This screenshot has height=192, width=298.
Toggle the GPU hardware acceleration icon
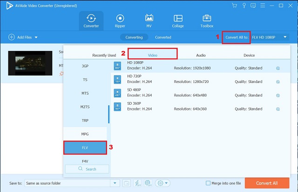(148, 183)
